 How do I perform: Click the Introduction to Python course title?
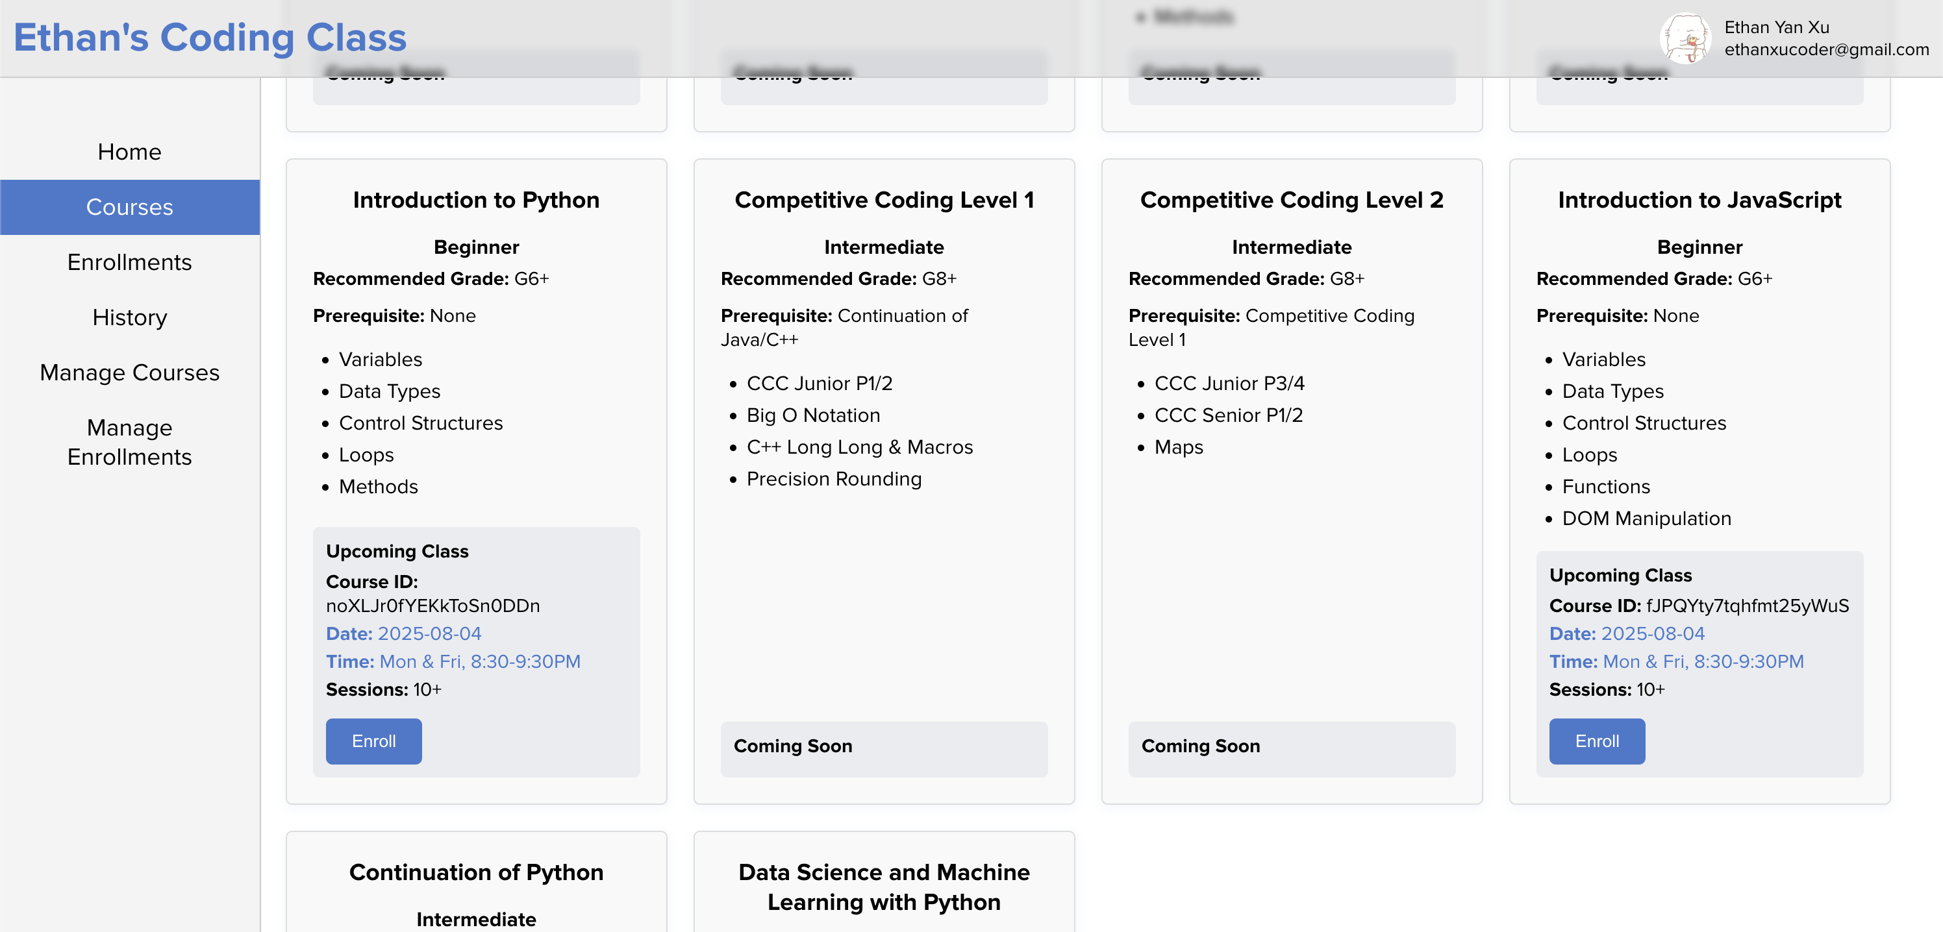[476, 200]
